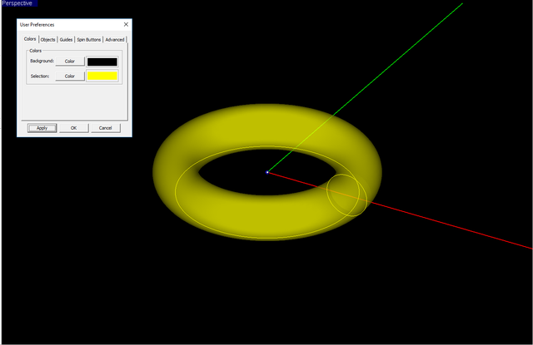Switch to the Colors tab
533x345 pixels.
pos(30,39)
